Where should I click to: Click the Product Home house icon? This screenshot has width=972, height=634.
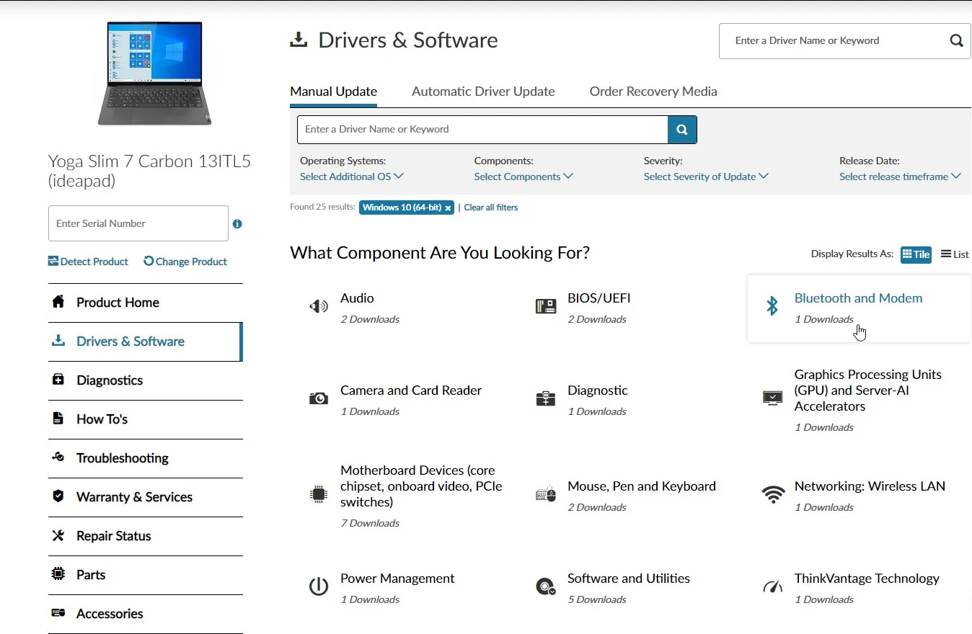(x=58, y=302)
